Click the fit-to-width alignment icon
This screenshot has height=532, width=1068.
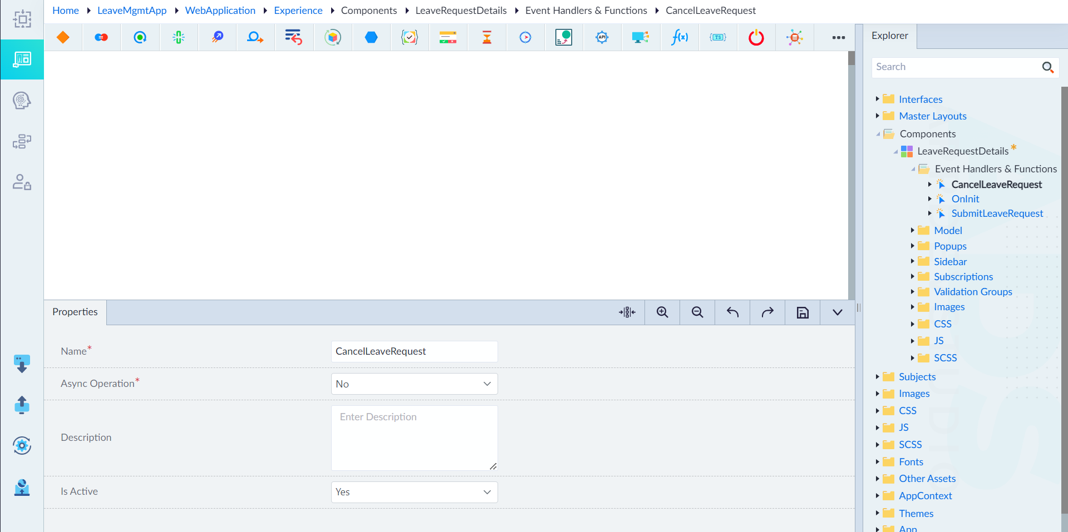(627, 312)
